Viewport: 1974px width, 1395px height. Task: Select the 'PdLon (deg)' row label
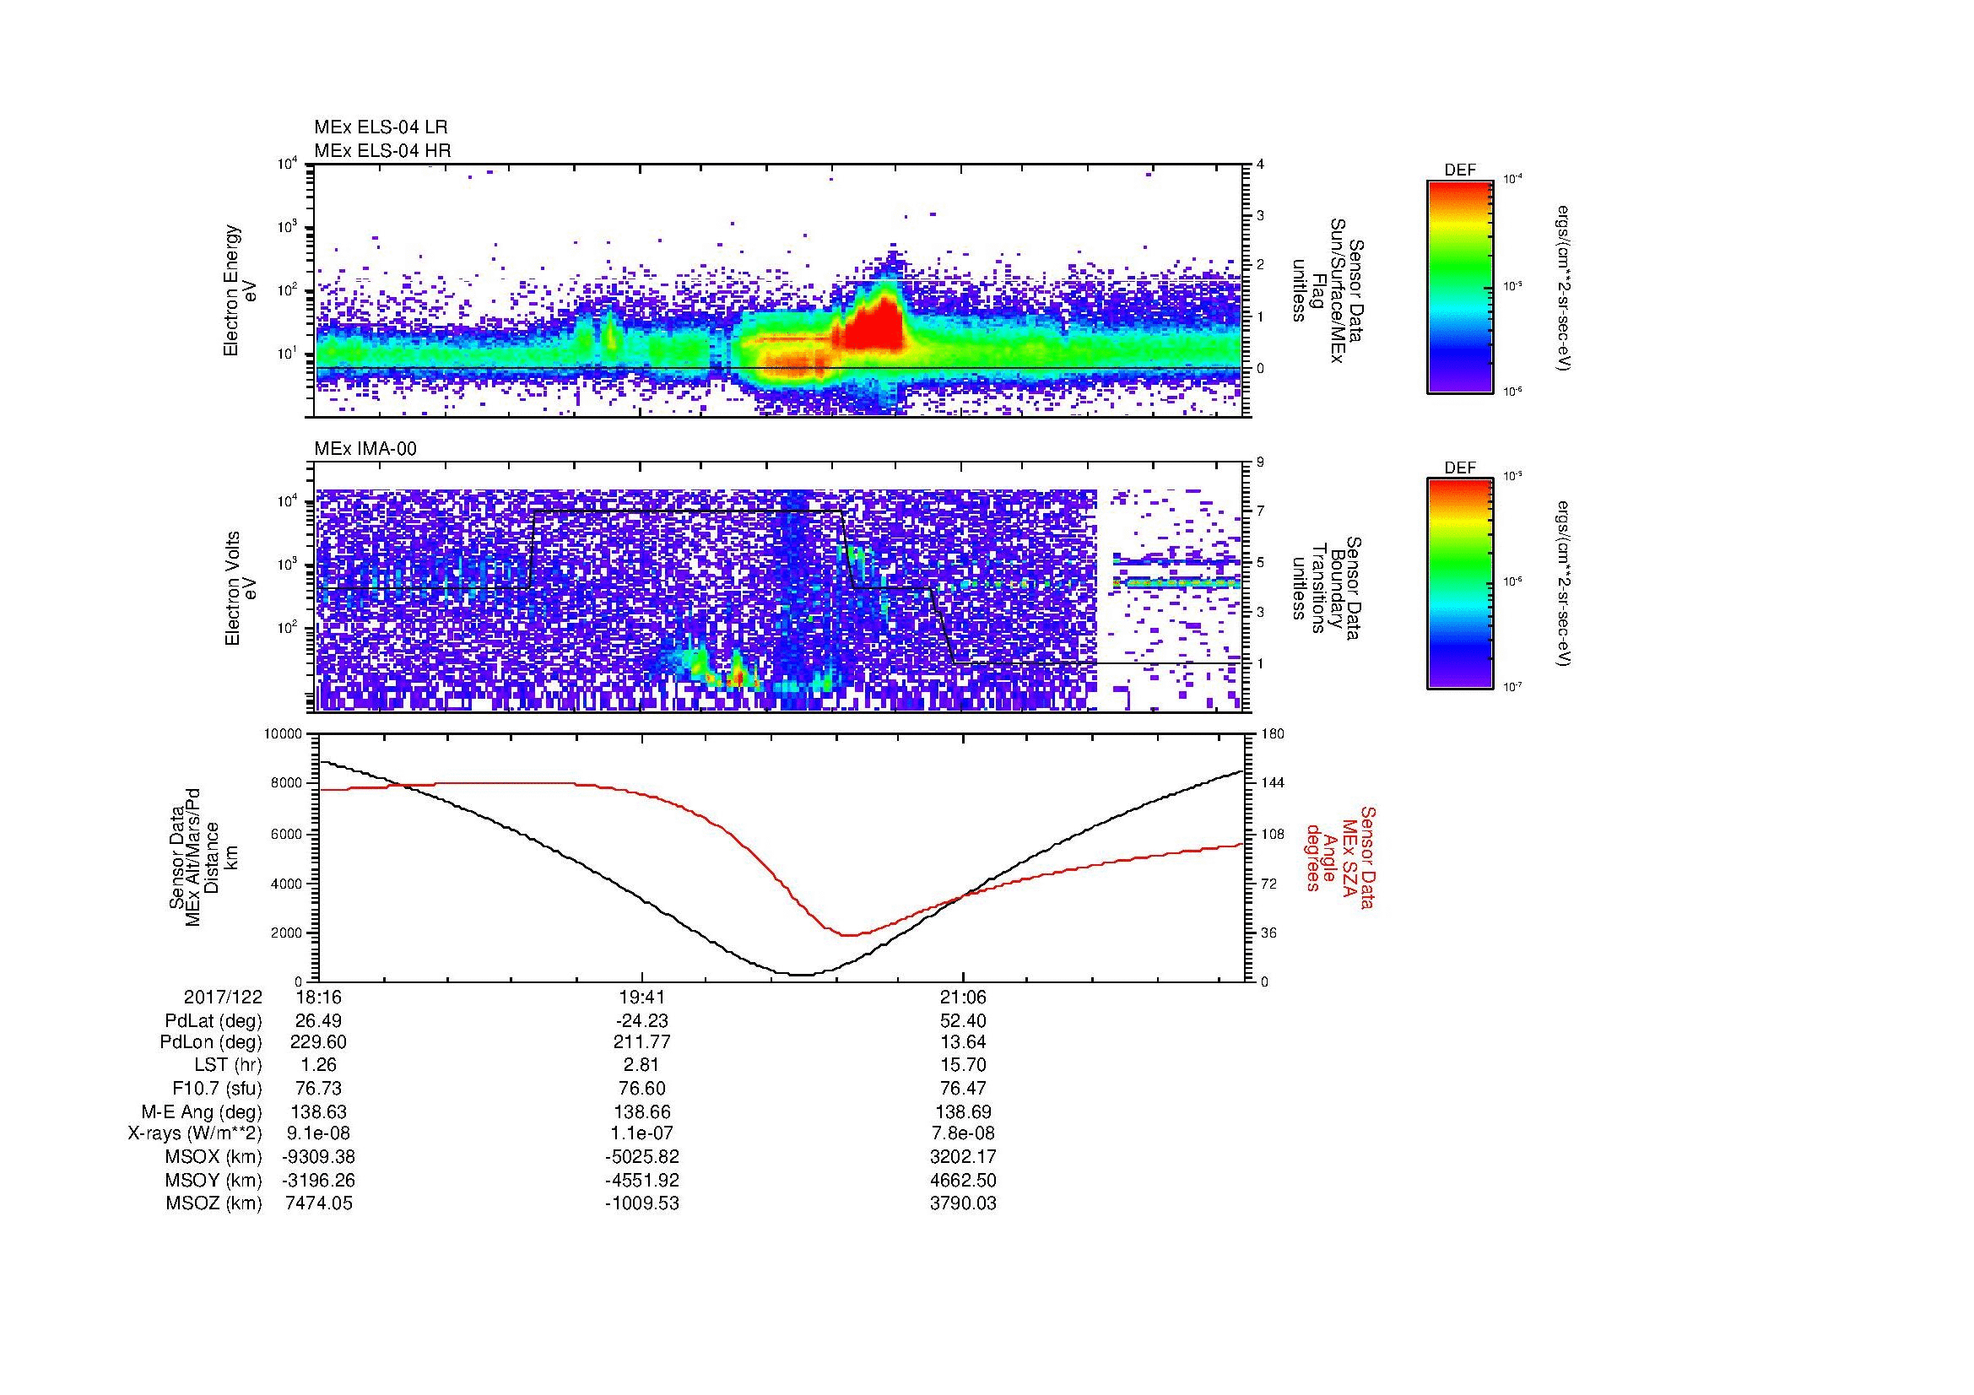click(x=213, y=1042)
